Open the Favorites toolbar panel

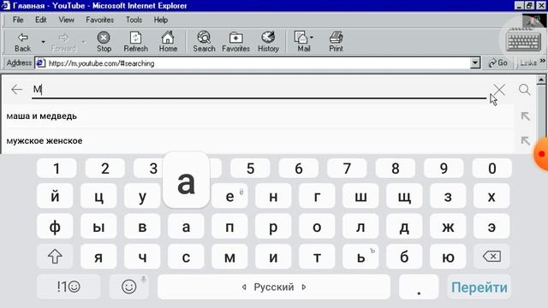[236, 42]
